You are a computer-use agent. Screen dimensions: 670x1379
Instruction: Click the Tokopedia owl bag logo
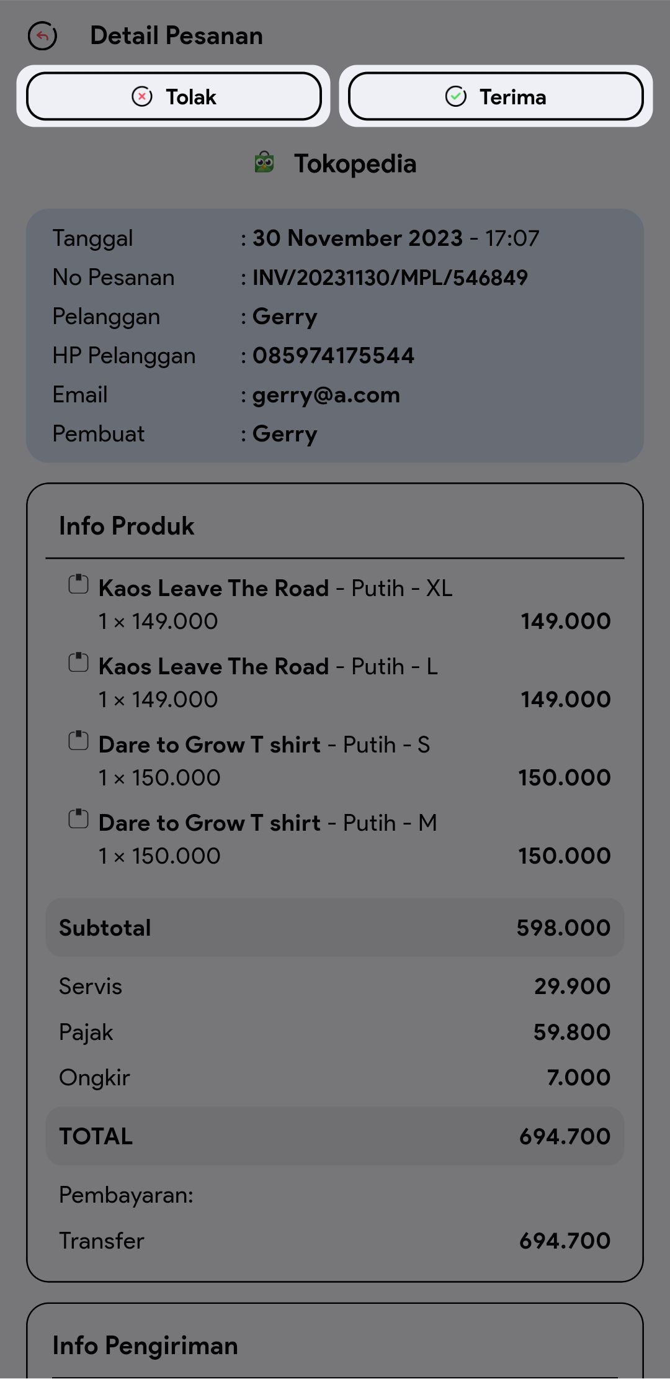pos(264,163)
